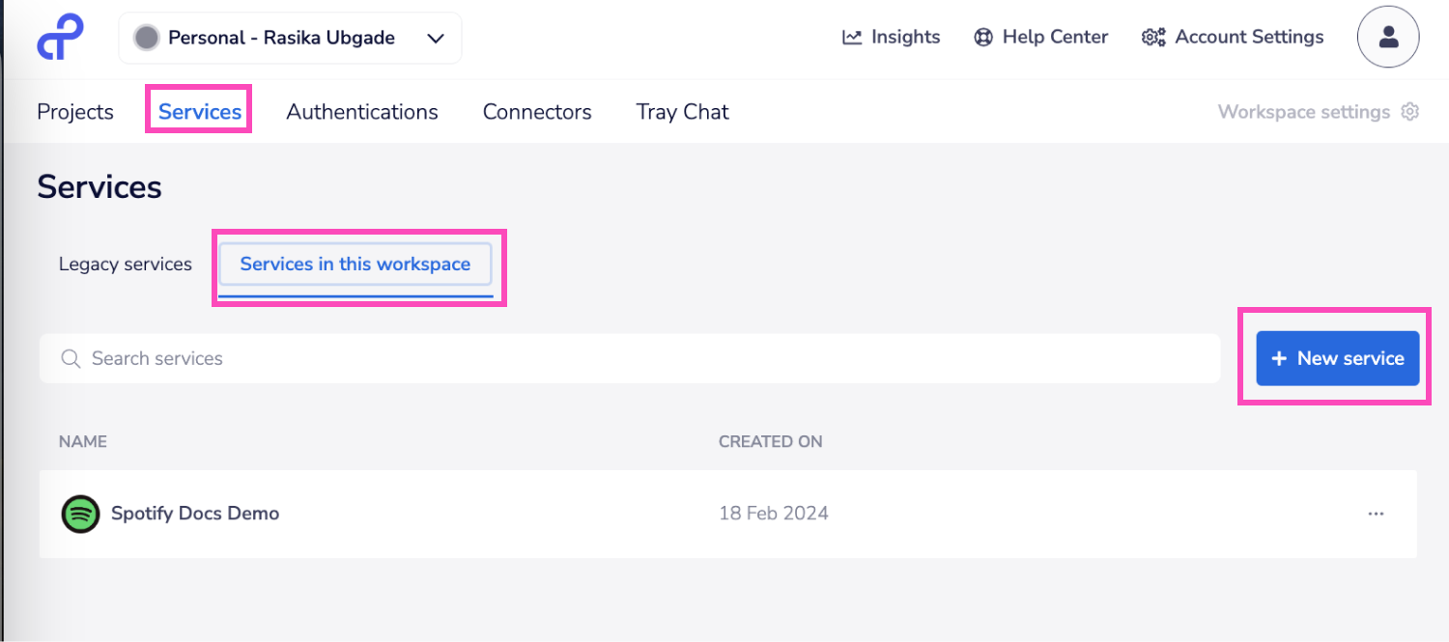Navigate to the Connectors page
Screen dimensions: 1449x642
click(536, 111)
